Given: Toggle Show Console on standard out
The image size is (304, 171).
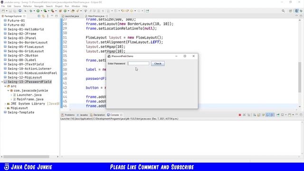Looking at the screenshot, I should coord(268,115).
